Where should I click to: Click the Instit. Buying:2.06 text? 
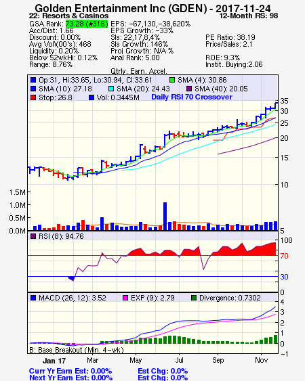234,65
